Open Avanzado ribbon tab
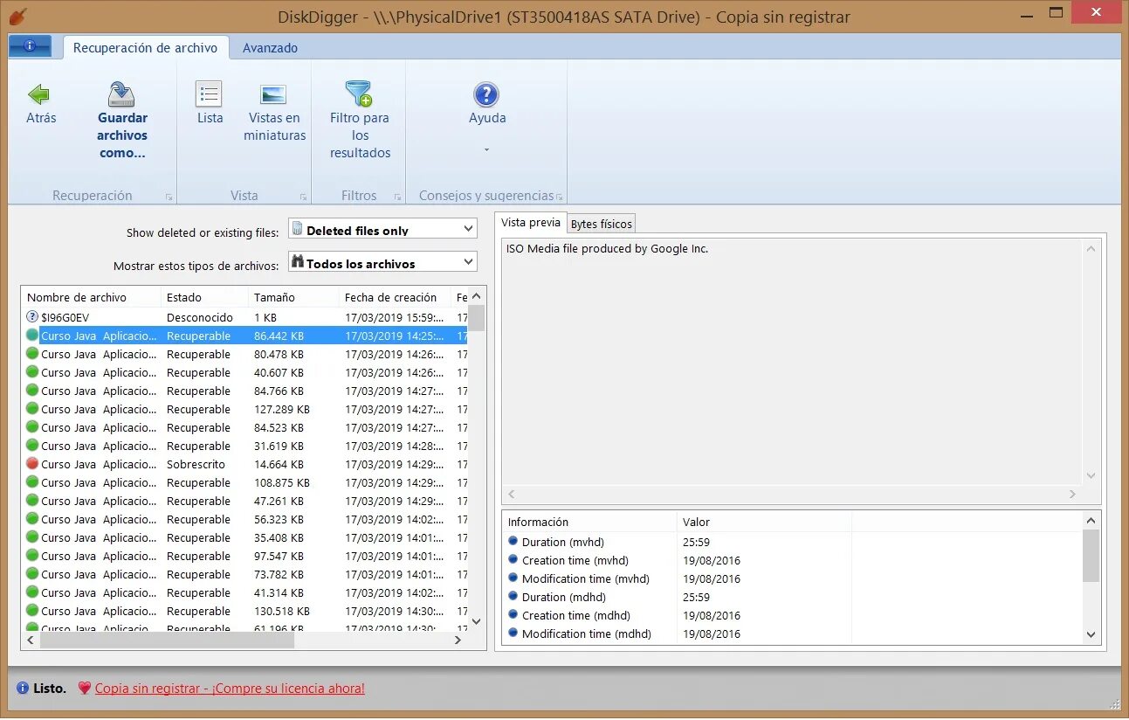Viewport: 1129px width, 720px height. click(270, 48)
